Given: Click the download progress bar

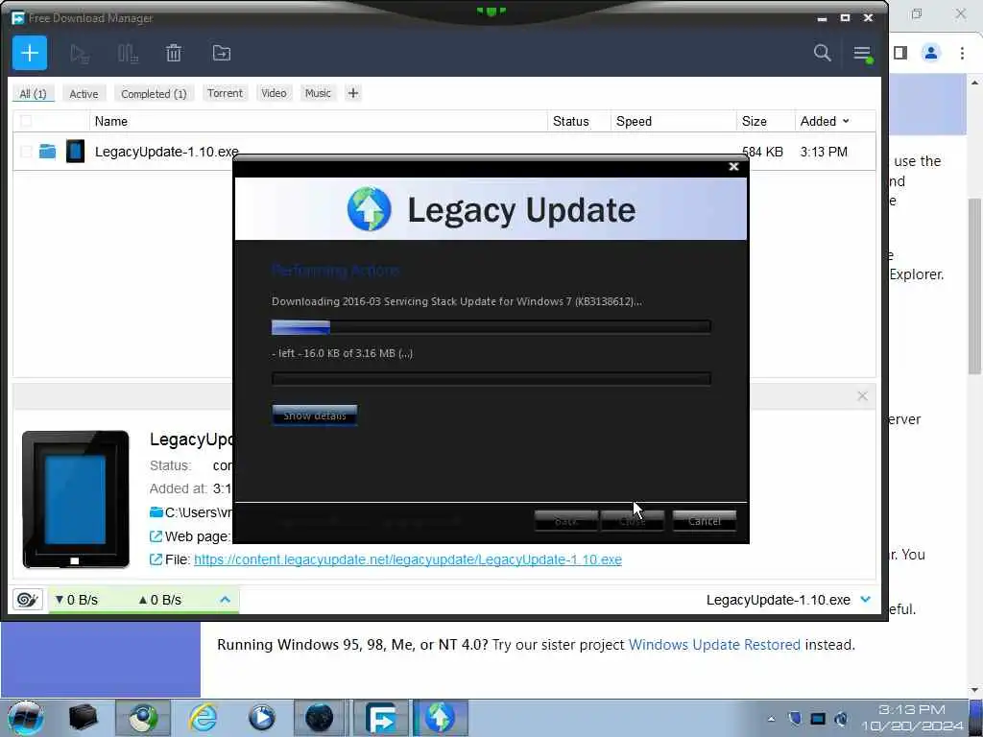Looking at the screenshot, I should pos(491,326).
